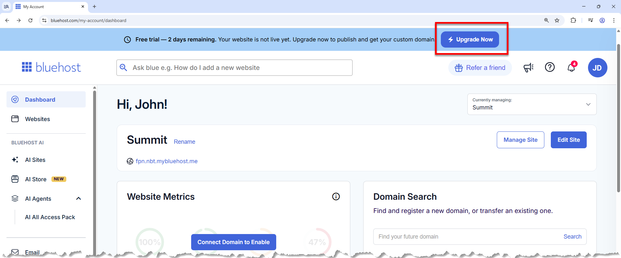The image size is (621, 258).
Task: Click the Rename link next to Summit
Action: [x=184, y=142]
